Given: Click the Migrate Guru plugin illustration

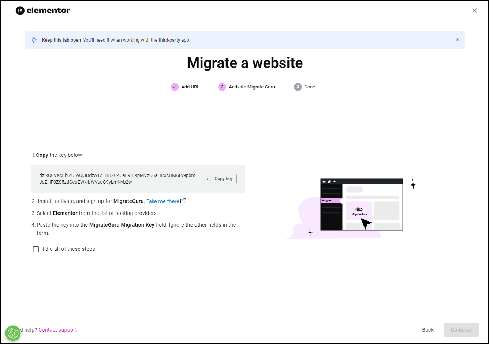Looking at the screenshot, I should click(x=359, y=211).
